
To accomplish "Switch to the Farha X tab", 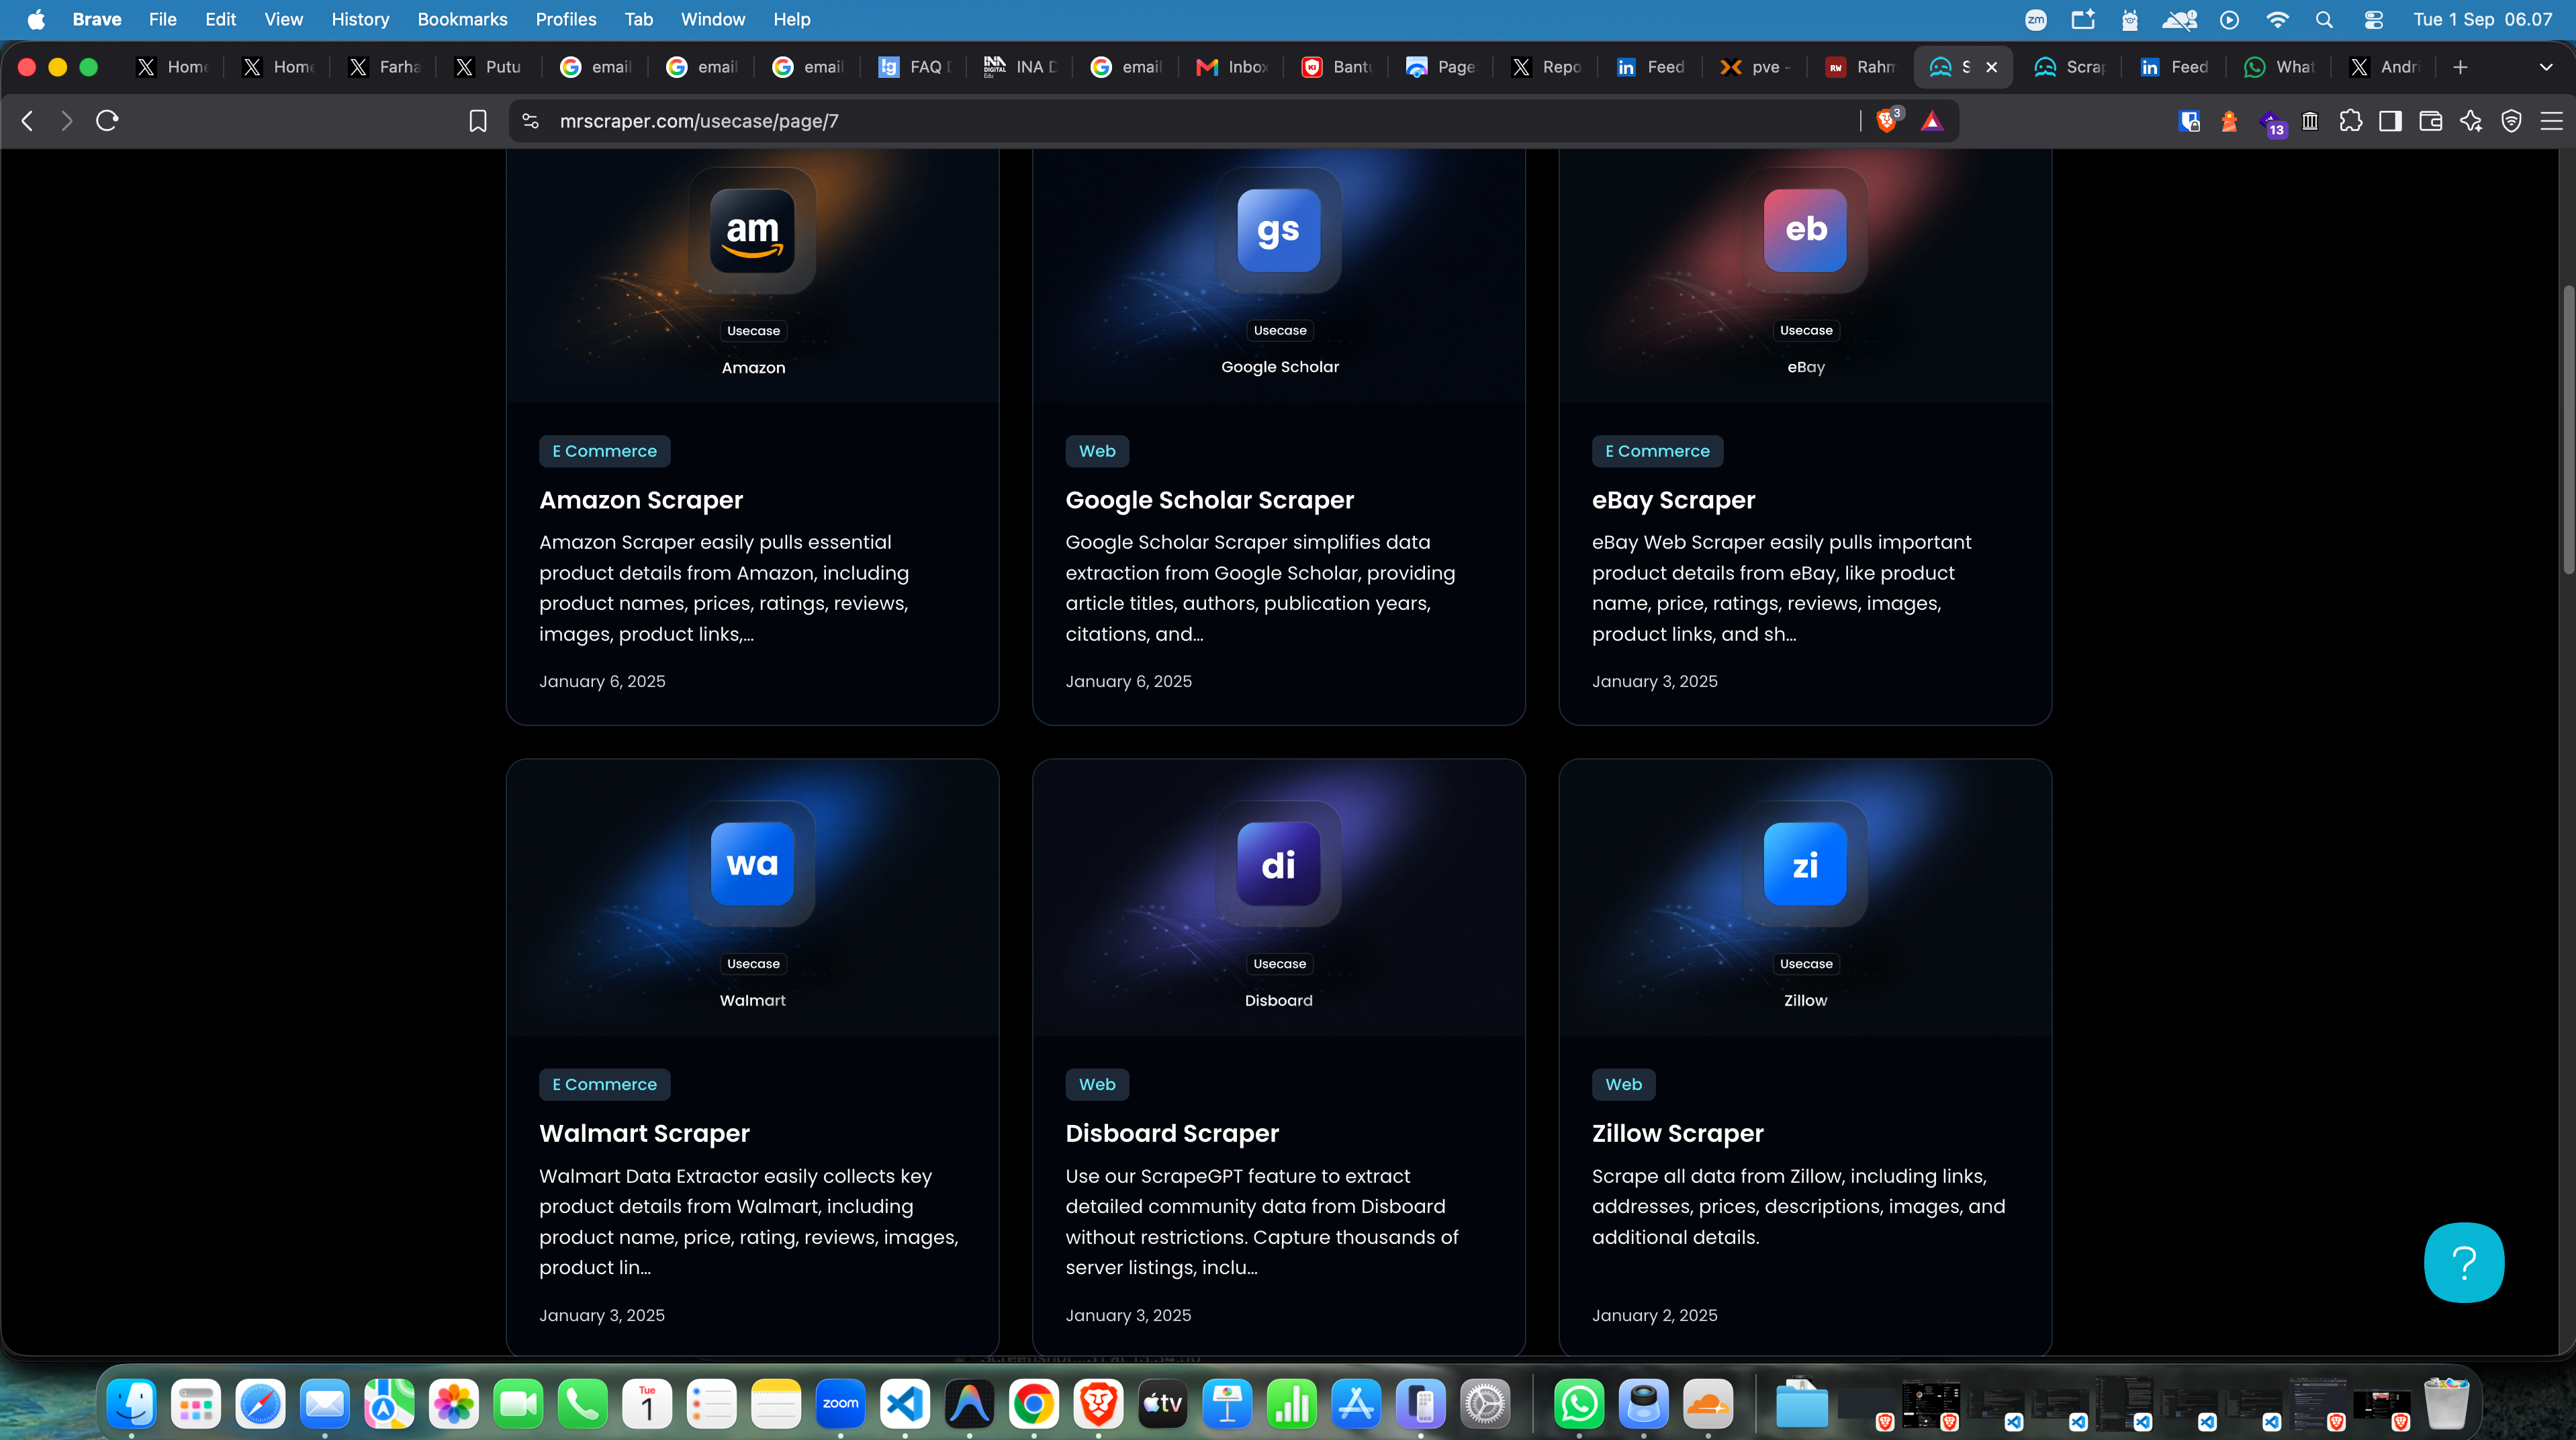I will (385, 67).
